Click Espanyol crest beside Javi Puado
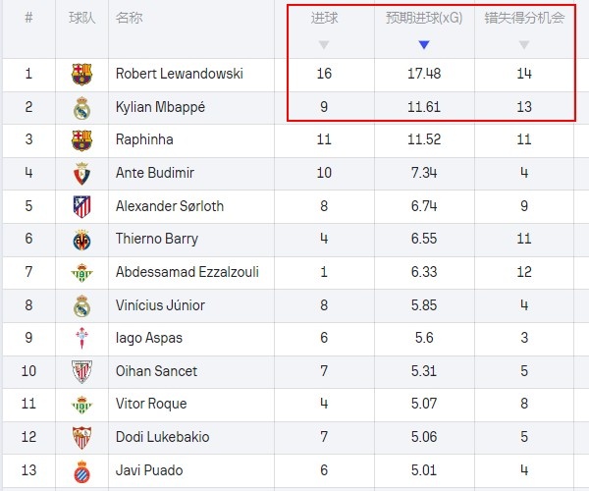The image size is (589, 491). pyautogui.click(x=81, y=470)
